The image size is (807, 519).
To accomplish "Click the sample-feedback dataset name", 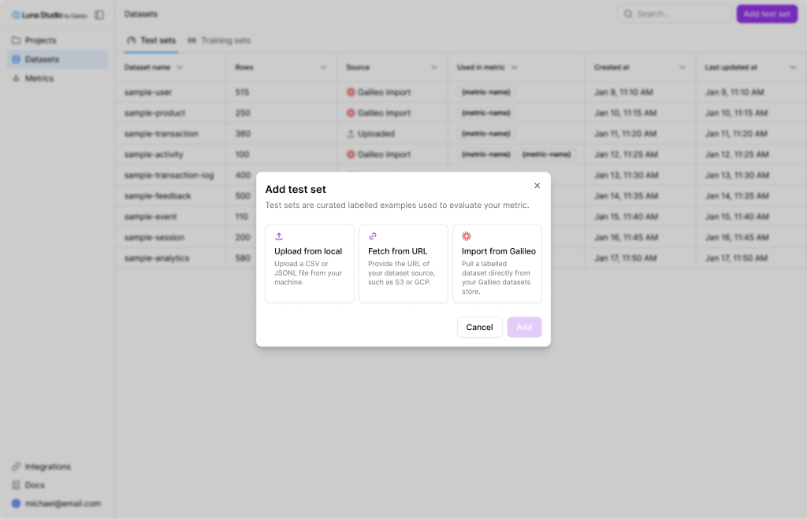I will [x=158, y=196].
